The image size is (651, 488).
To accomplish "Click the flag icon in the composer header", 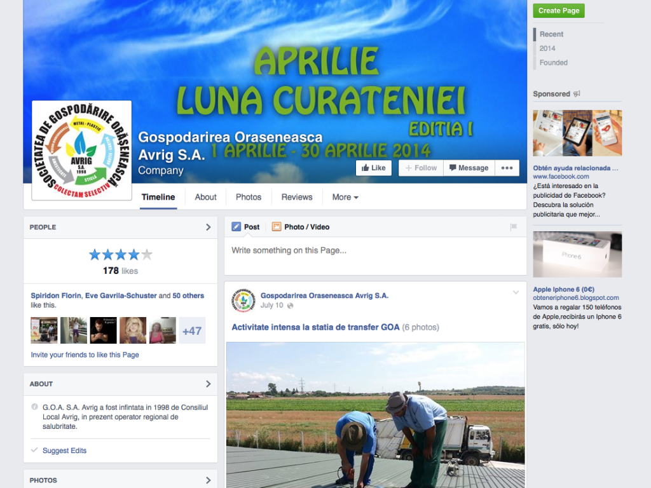I will tap(514, 227).
